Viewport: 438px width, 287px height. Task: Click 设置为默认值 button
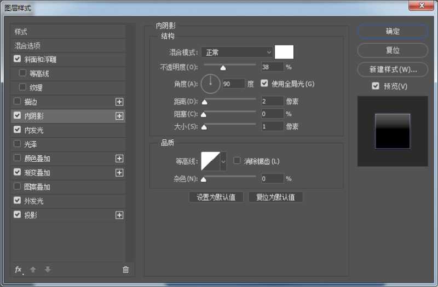pos(216,197)
